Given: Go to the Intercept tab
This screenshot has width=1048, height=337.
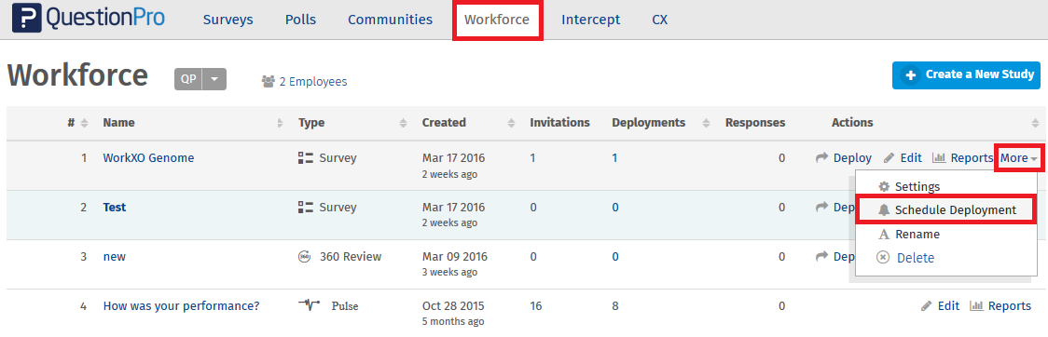Looking at the screenshot, I should coord(591,20).
